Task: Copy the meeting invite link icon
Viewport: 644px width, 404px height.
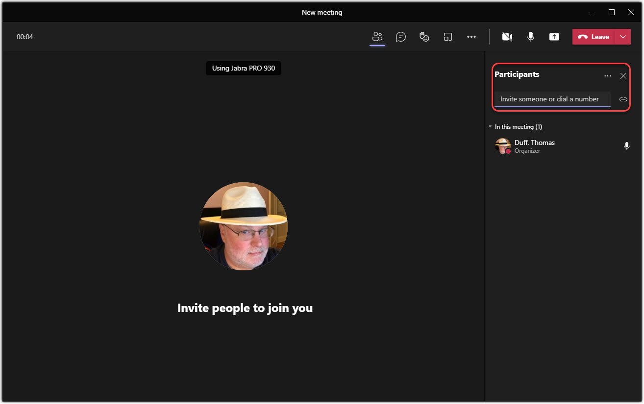Action: [x=623, y=99]
